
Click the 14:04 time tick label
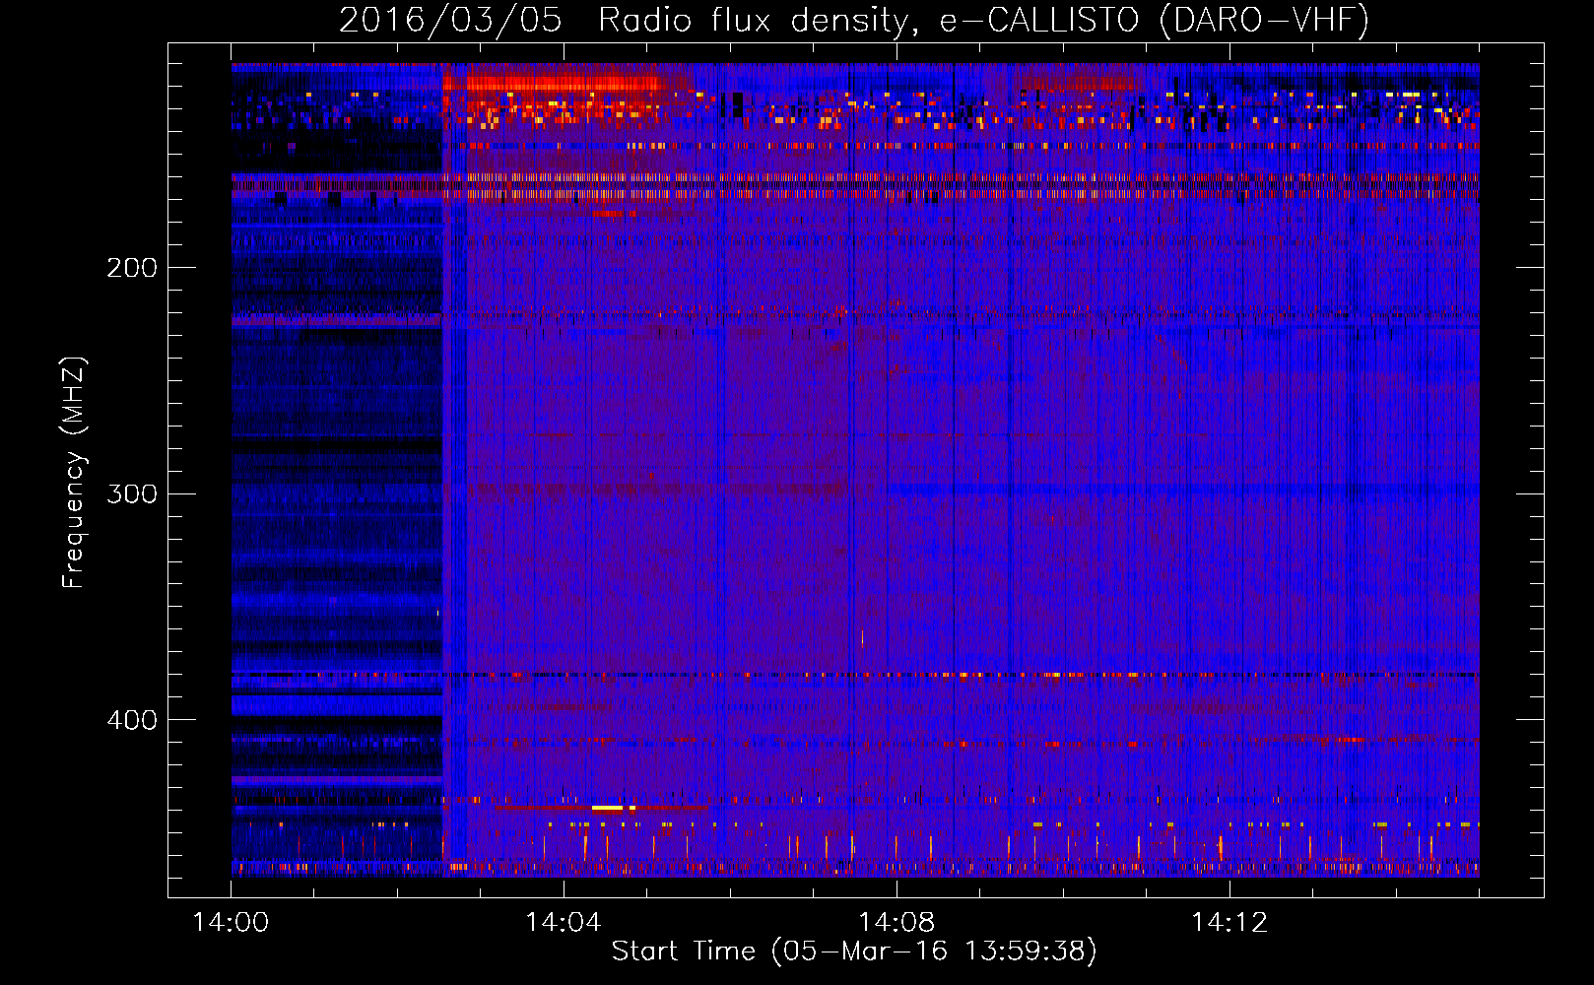click(564, 923)
